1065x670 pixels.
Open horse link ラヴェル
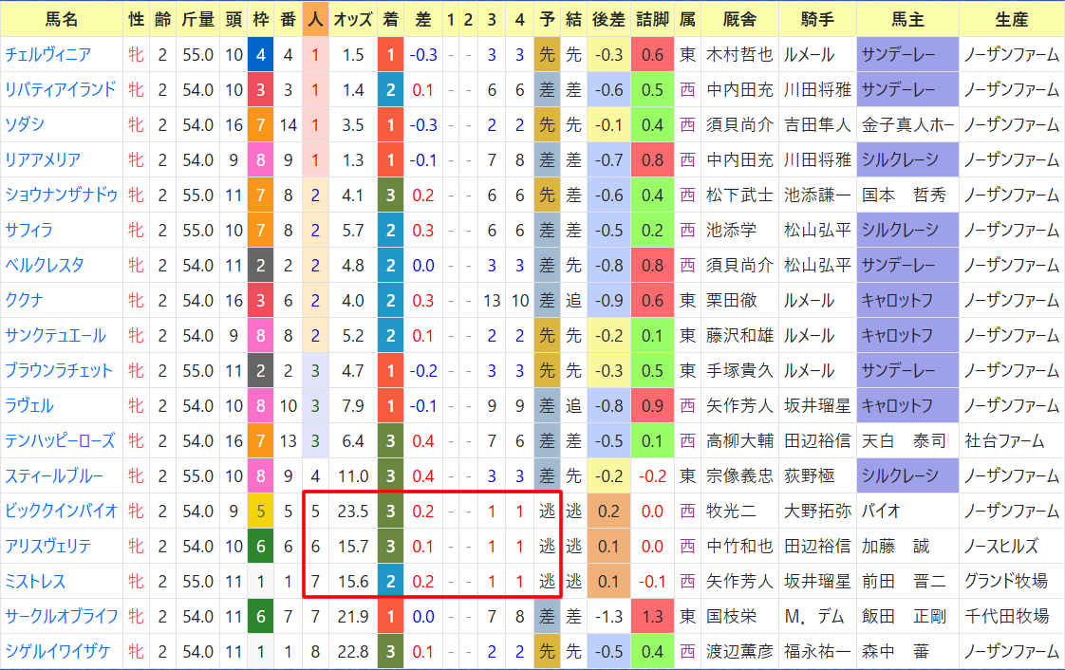point(29,406)
